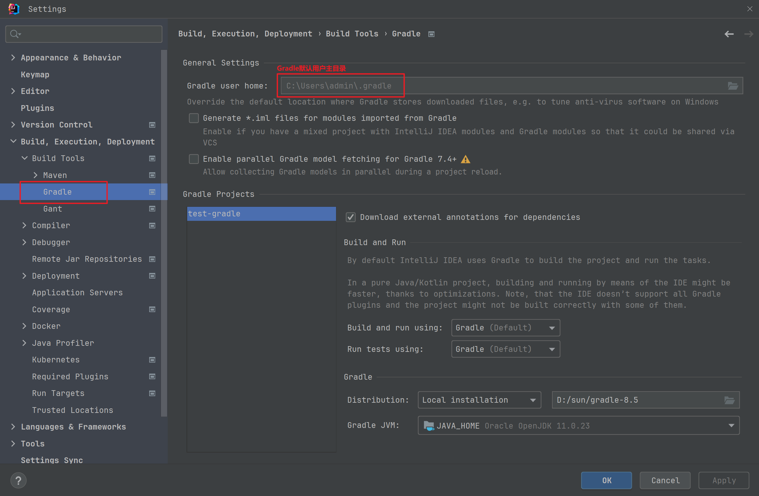Viewport: 759px width, 496px height.
Task: Open the Gradle JVM dropdown
Action: tap(578, 426)
